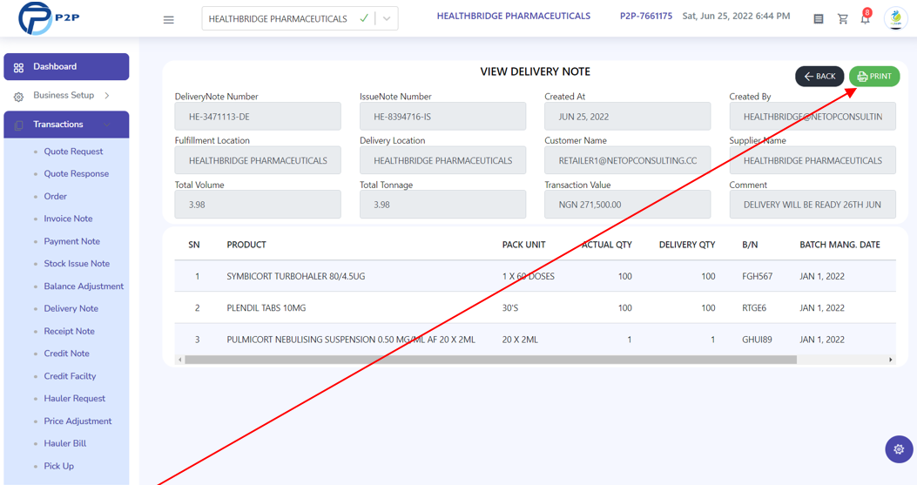Select the PULMICORT NEBULISING SUSPENSION row

[x=535, y=340]
